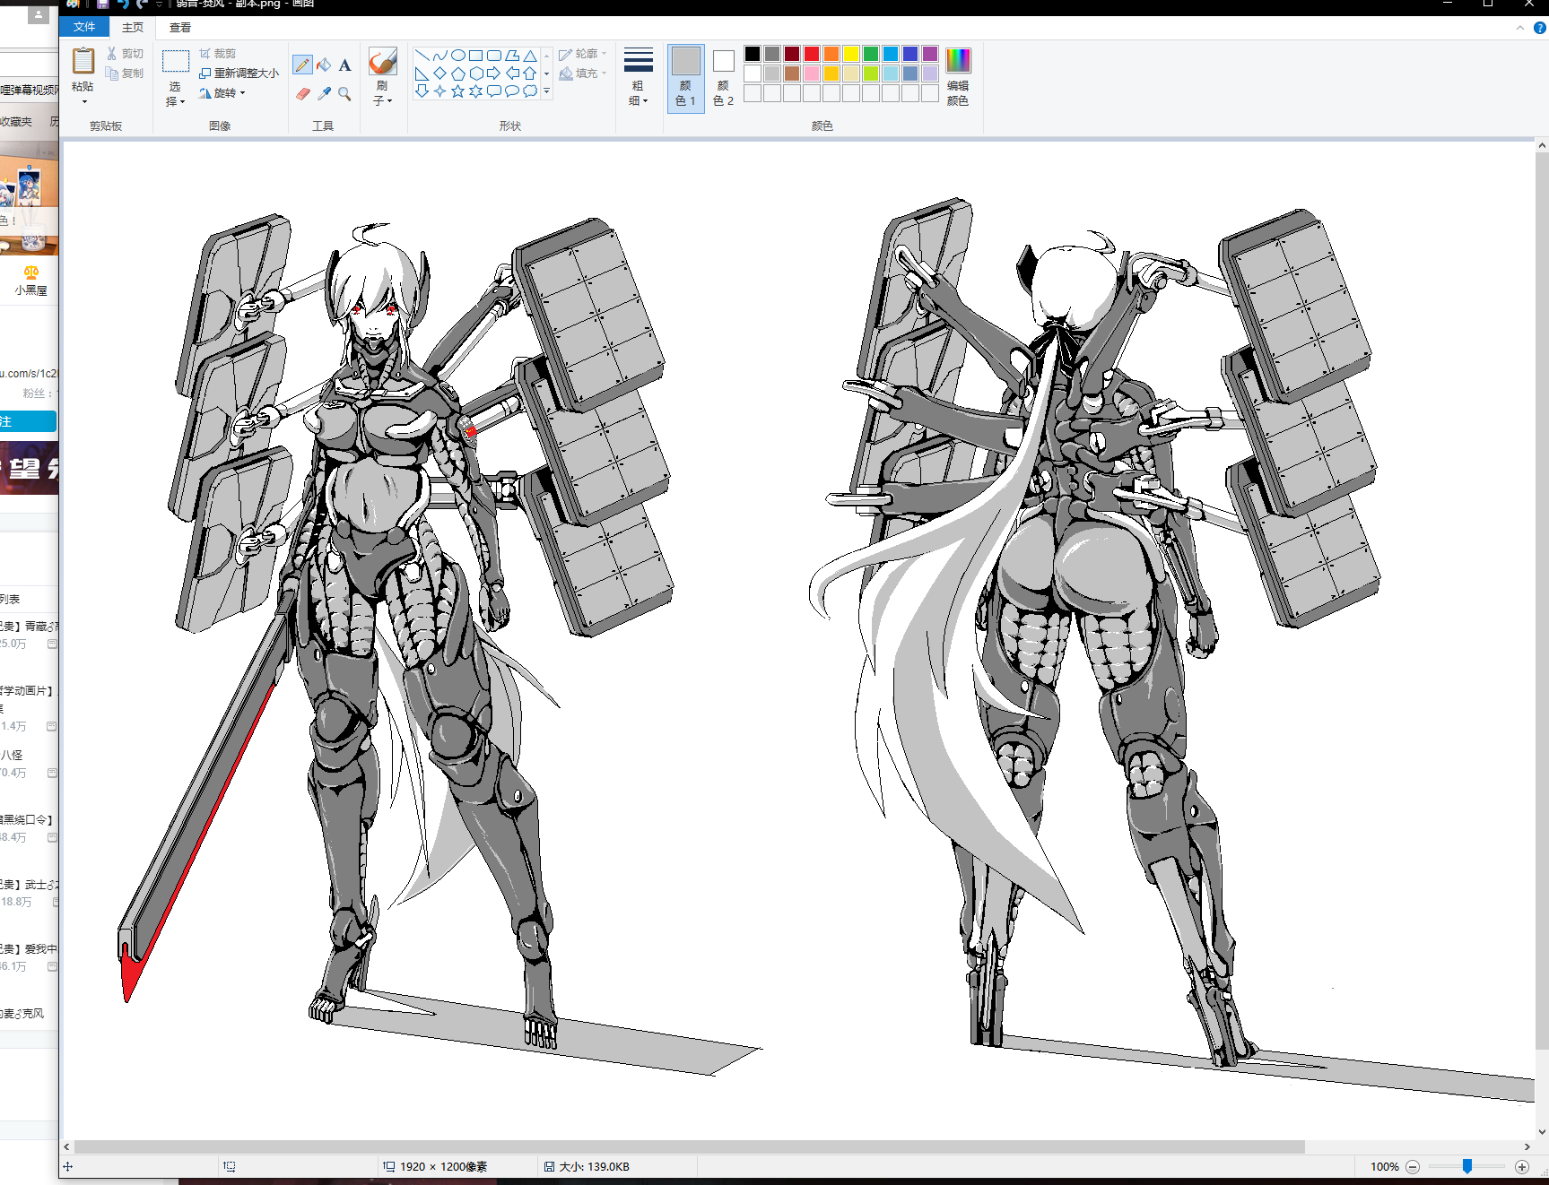
Task: Select the Magnifier tool
Action: click(344, 93)
